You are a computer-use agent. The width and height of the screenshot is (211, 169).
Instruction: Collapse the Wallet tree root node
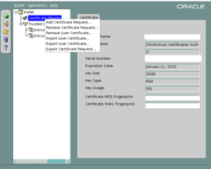tap(16, 12)
